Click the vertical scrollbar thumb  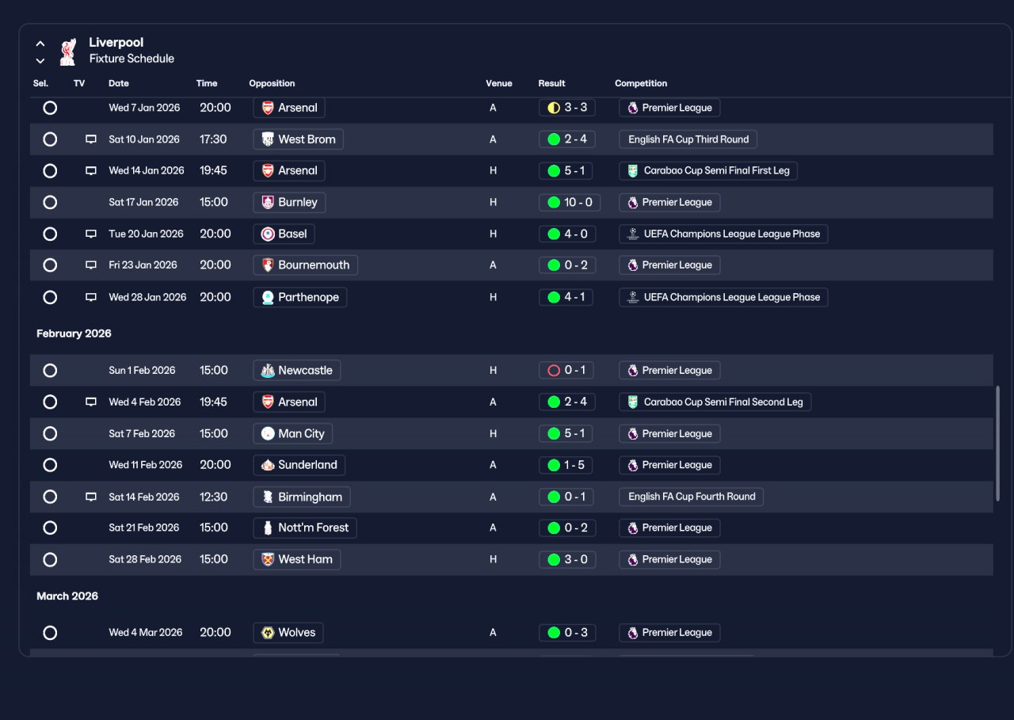[998, 444]
